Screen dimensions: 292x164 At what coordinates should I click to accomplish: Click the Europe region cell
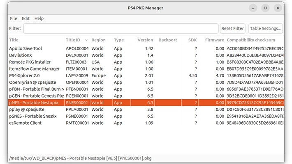tap(99, 75)
